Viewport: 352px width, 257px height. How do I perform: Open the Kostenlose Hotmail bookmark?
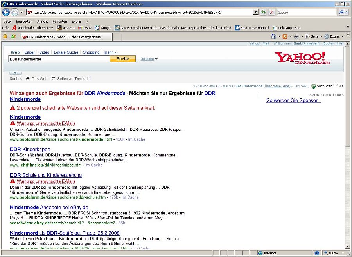251,28
